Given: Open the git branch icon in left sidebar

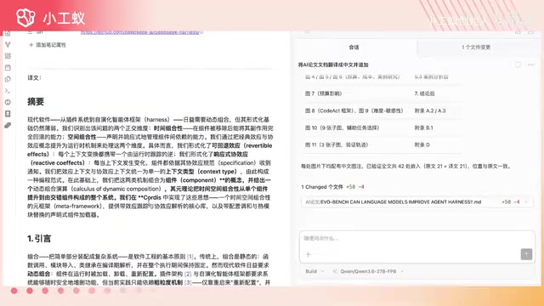Looking at the screenshot, I should pyautogui.click(x=8, y=44).
